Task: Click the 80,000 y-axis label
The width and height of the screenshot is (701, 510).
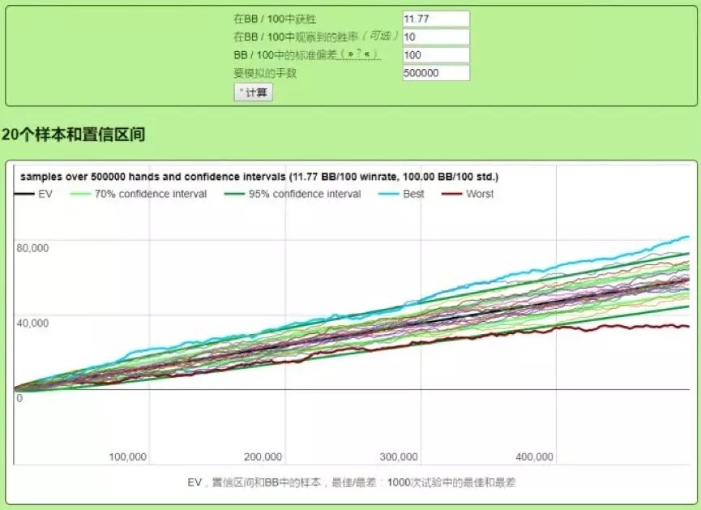Action: pos(33,248)
